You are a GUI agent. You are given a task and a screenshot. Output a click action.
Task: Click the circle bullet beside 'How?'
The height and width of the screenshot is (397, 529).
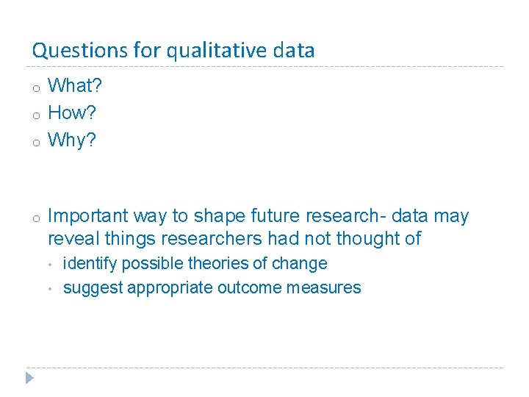tap(35, 115)
